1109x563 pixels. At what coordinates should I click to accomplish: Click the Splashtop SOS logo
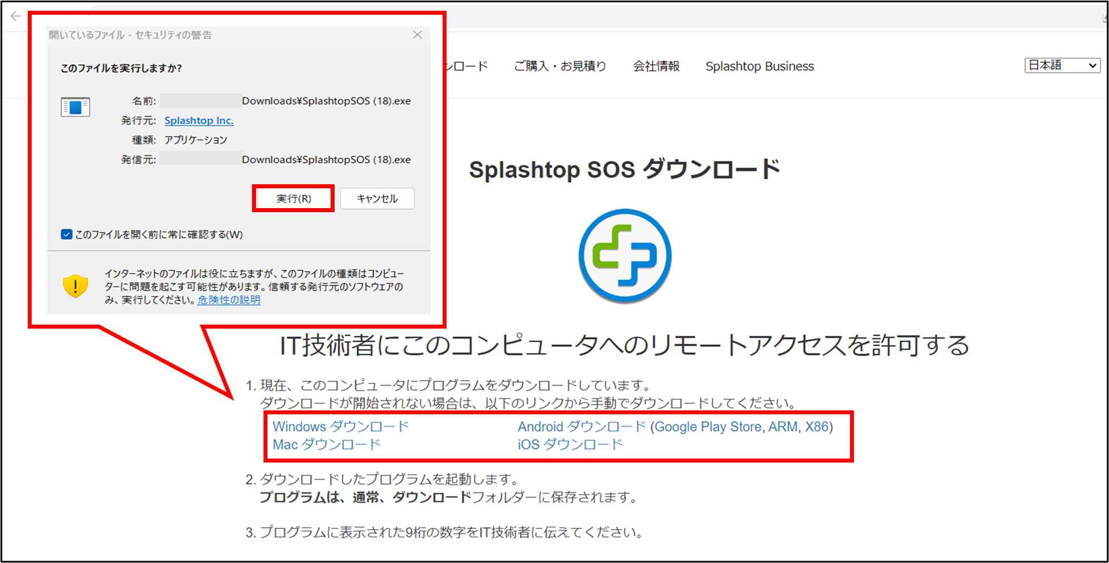click(x=625, y=256)
